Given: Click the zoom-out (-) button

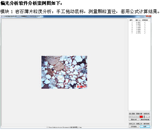Looking at the screenshot, I should [137, 117].
